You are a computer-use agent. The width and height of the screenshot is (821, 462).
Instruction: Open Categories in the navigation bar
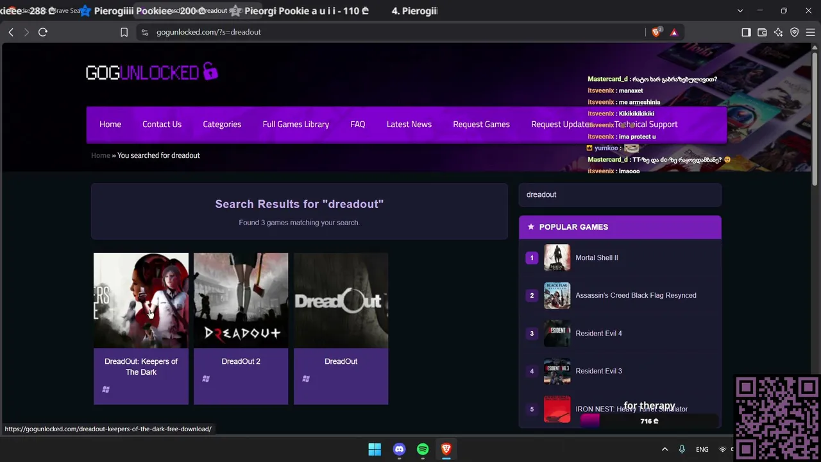point(222,124)
